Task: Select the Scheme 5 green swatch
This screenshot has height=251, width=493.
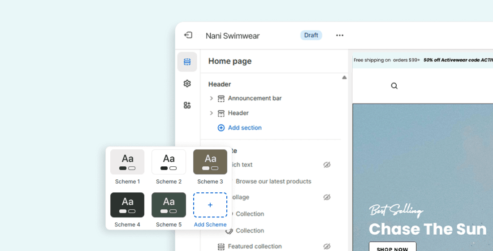Action: click(x=169, y=205)
